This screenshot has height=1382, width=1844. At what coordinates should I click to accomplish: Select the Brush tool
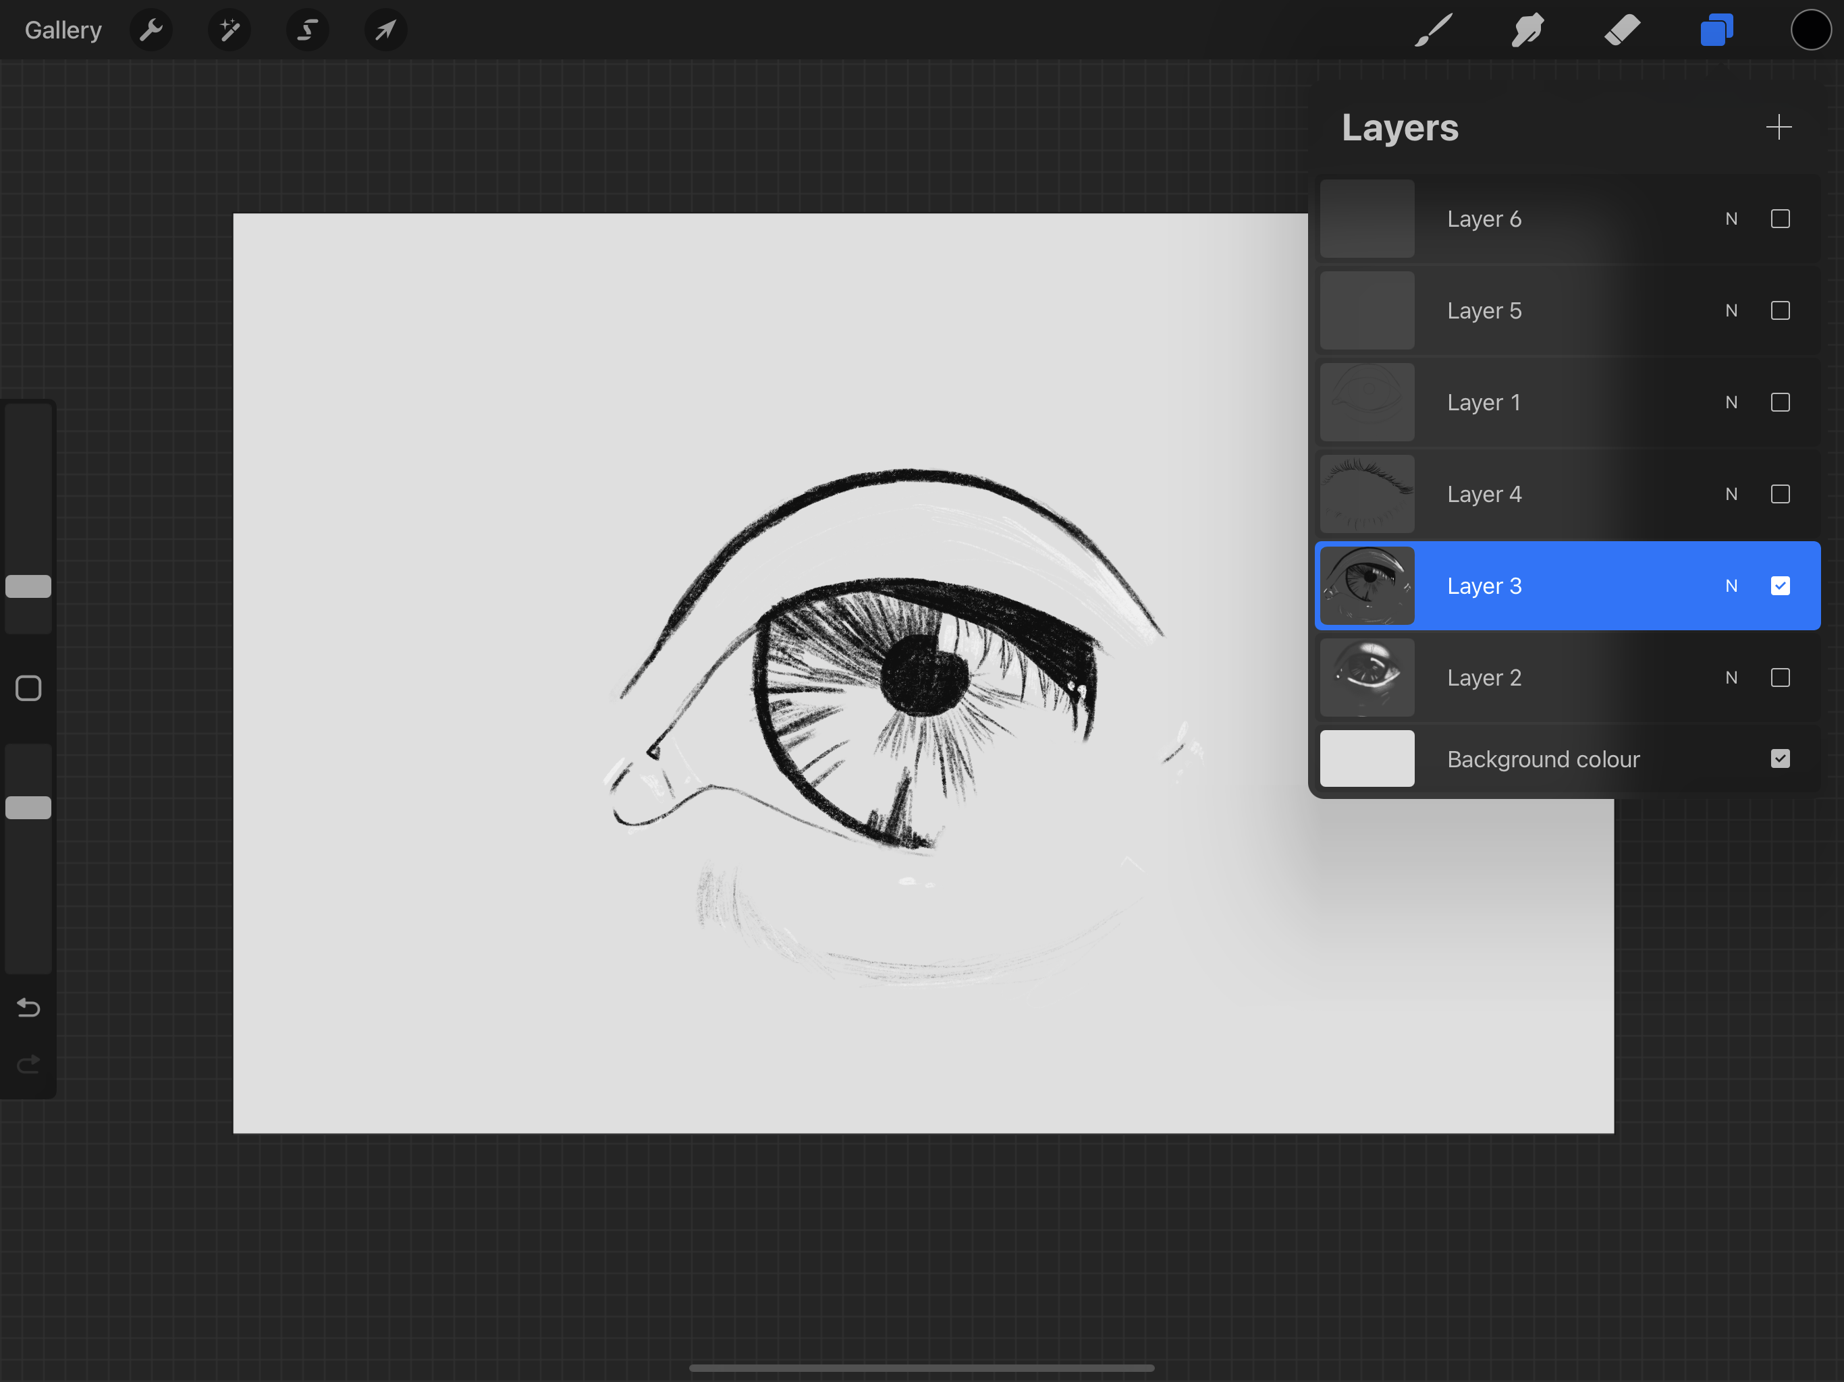(x=1433, y=30)
